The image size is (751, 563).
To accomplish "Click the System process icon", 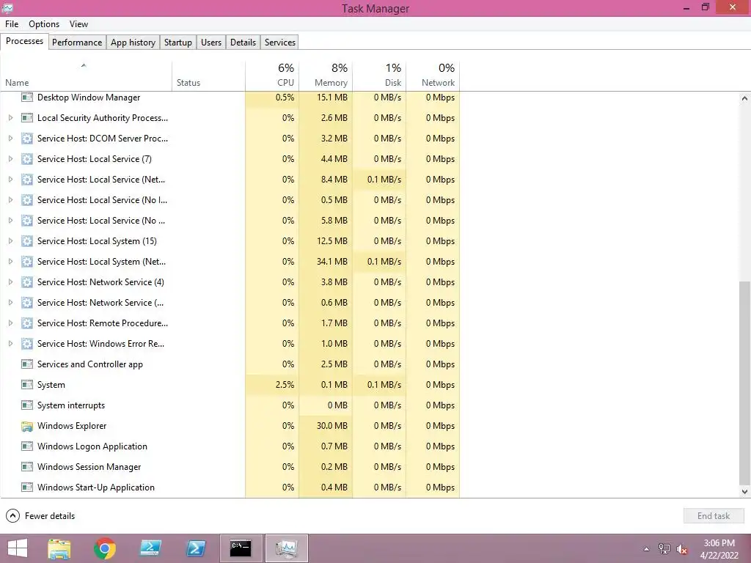I will click(x=27, y=384).
